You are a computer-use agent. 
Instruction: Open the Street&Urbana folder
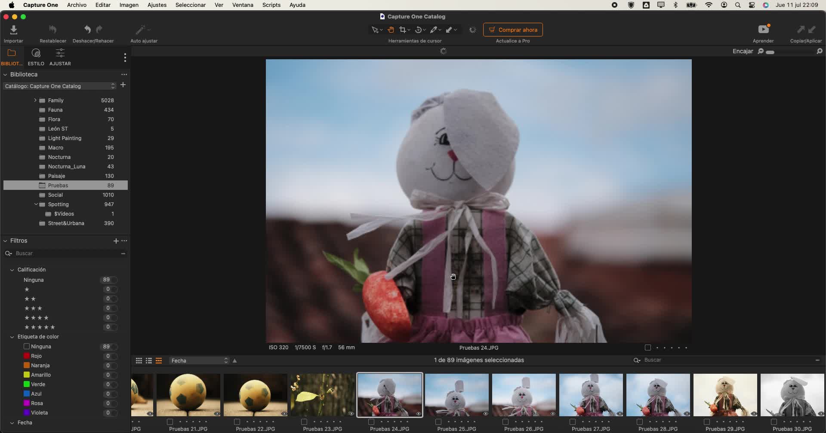tap(65, 223)
